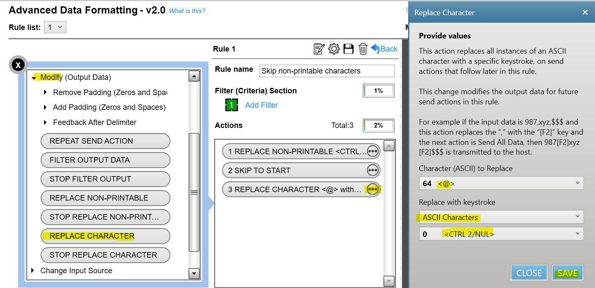
Task: Click the Rule name input field
Action: (327, 71)
